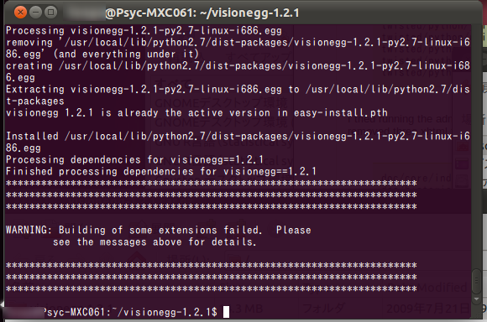Image resolution: width=487 pixels, height=322 pixels.
Task: Click the 'Extracting visionegg-1.2.1-py2.7-linux-i686.egg' line
Action: pos(238,90)
